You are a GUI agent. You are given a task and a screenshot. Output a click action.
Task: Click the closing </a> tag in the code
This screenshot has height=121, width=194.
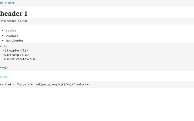(x=86, y=85)
